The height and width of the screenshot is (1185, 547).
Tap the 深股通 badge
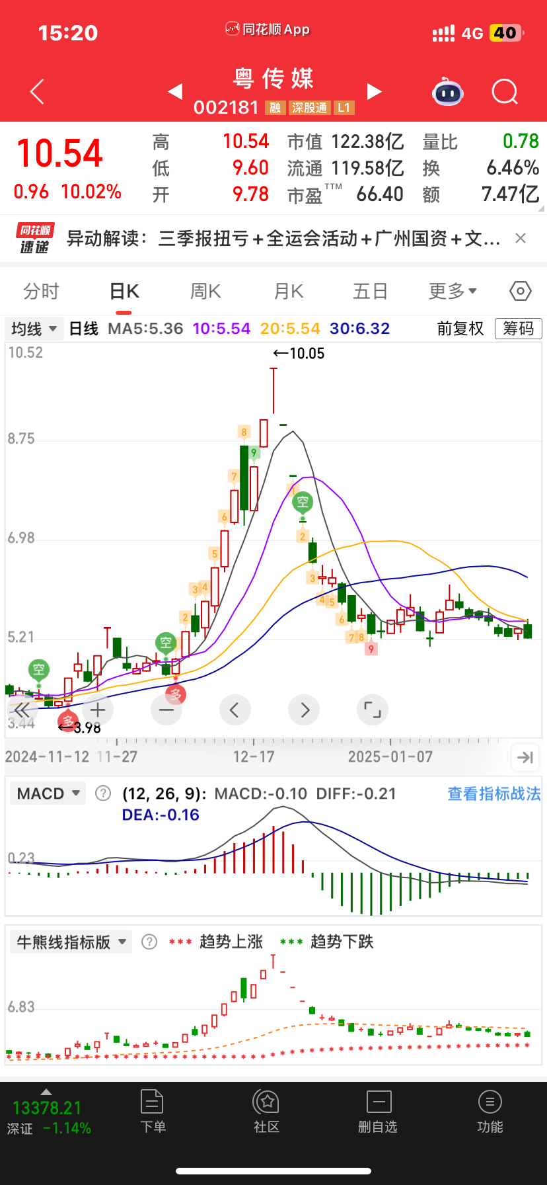[310, 108]
